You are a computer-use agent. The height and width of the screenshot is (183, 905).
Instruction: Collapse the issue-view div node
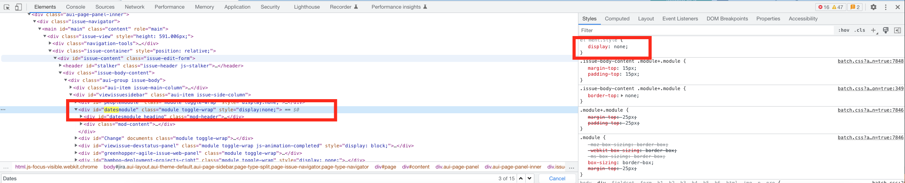[44, 36]
